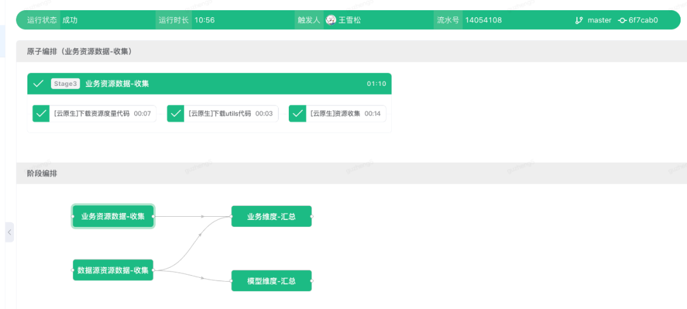The image size is (687, 309).
Task: Click the input port of 业务资源数据-收集 node
Action: point(73,216)
